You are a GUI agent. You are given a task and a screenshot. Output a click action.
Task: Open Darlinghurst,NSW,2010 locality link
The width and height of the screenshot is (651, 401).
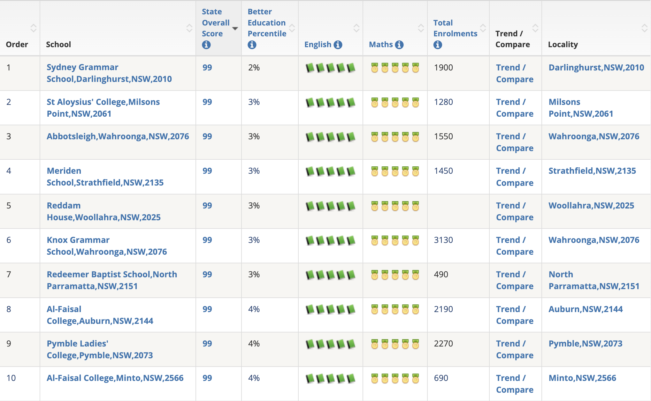[596, 68]
